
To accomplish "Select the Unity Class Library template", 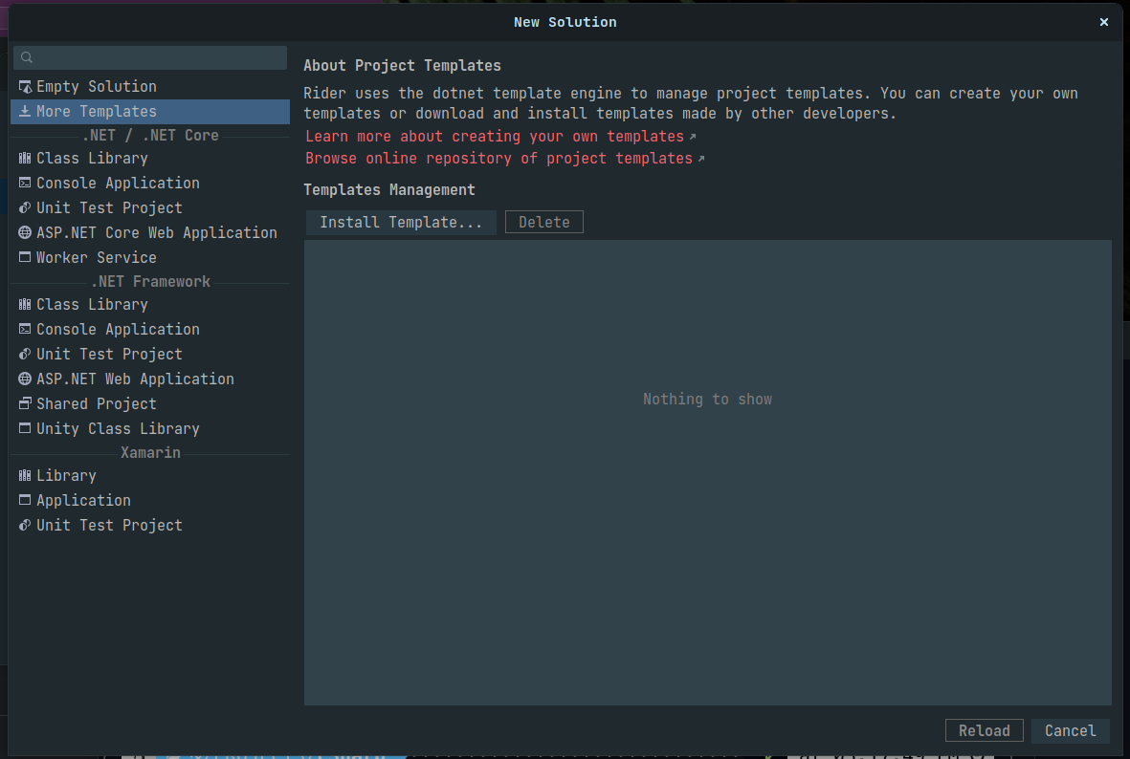I will [150, 428].
